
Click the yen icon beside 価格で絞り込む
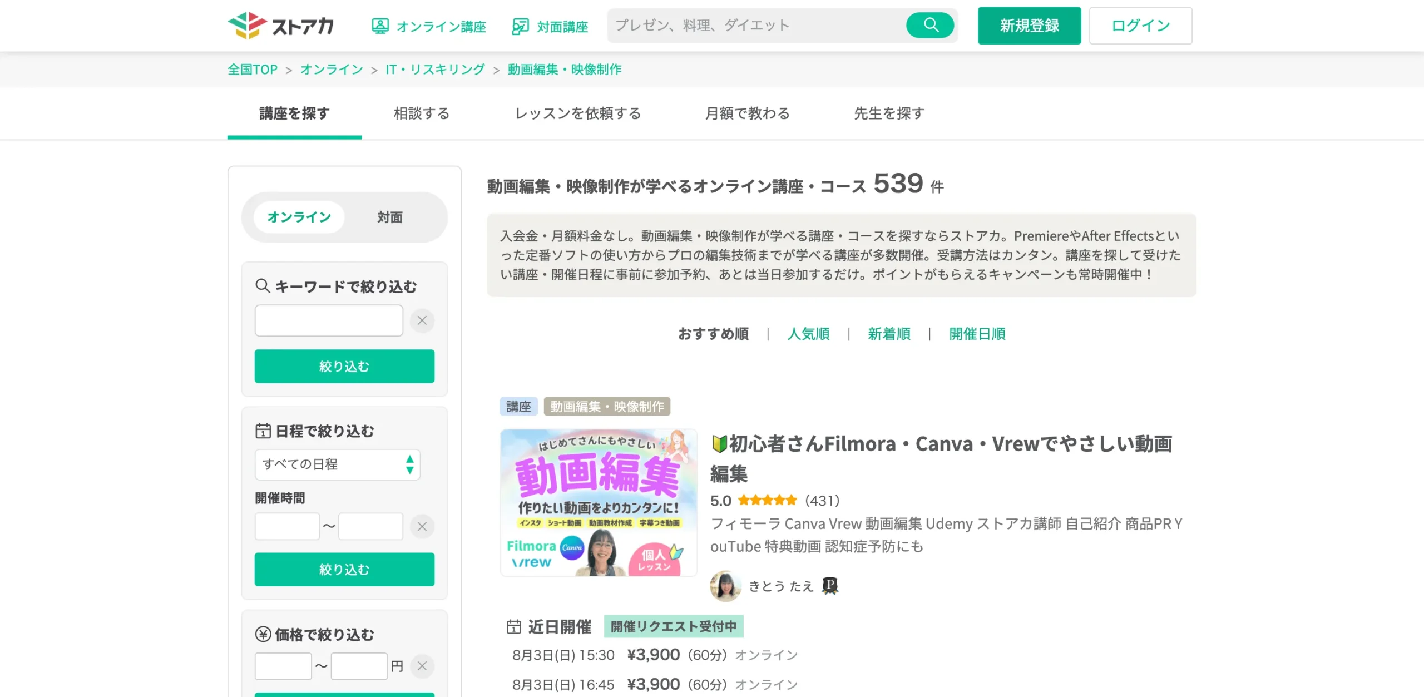point(263,634)
